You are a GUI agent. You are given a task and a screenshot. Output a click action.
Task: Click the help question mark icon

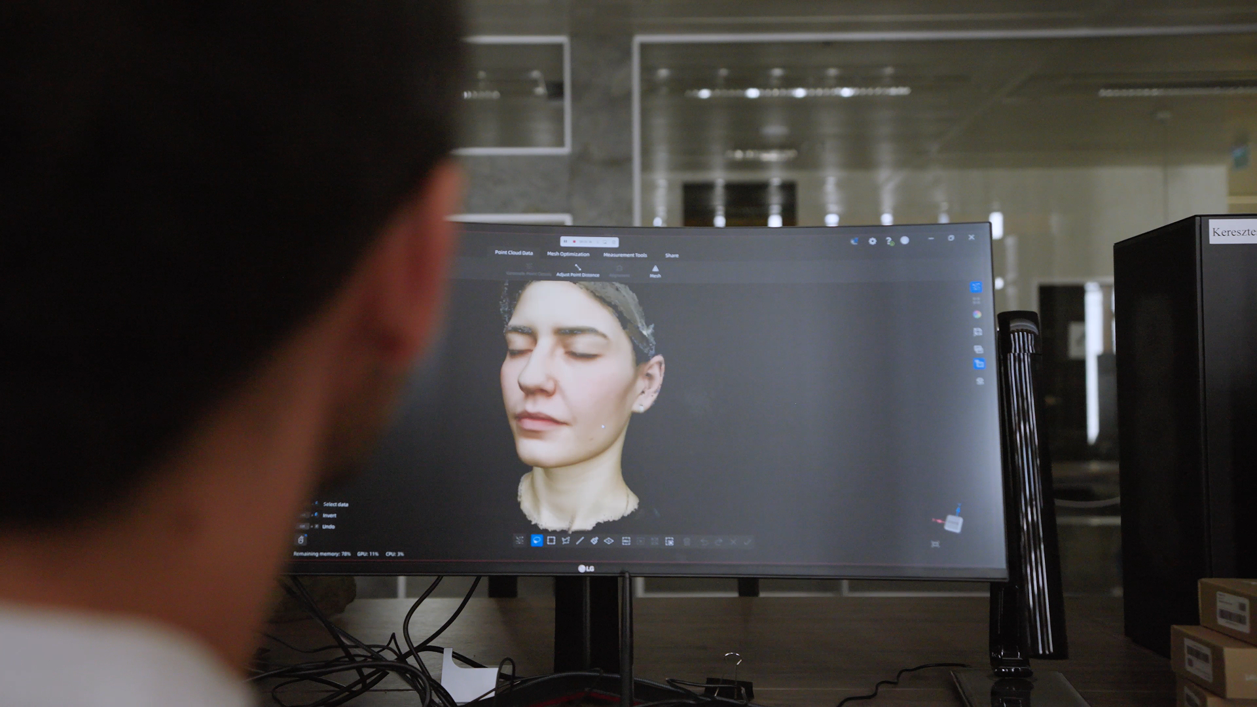(888, 241)
